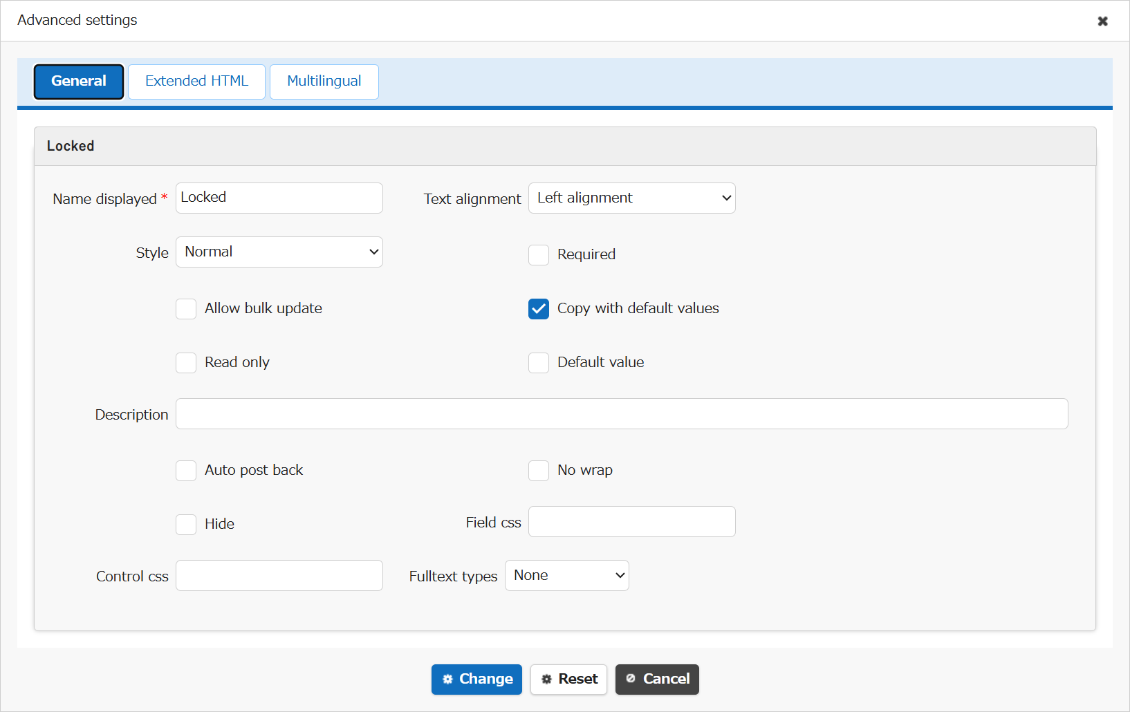1130x712 pixels.
Task: Click the Description label
Action: [131, 415]
